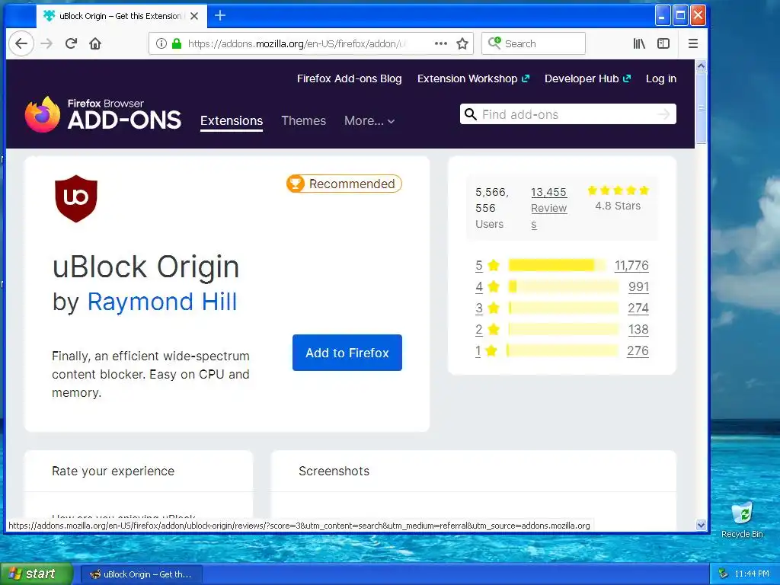Open the Library icon in toolbar
This screenshot has width=780, height=585.
pos(639,43)
